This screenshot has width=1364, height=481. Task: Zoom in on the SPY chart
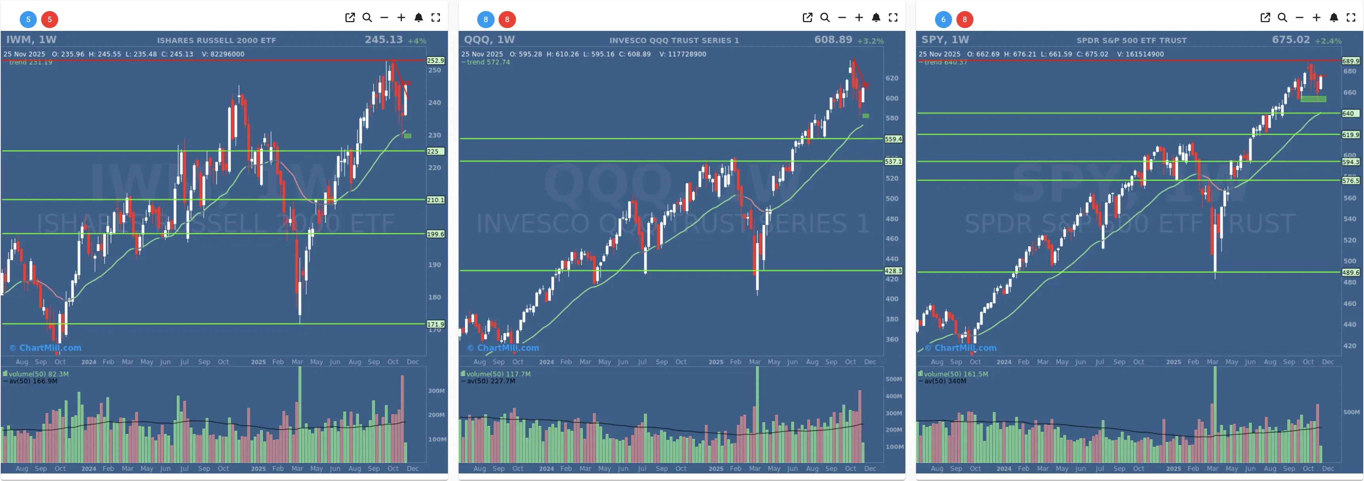[x=1317, y=17]
